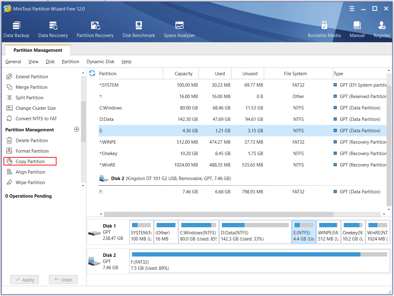This screenshot has height=296, width=394.
Task: Select the *:WinRE partition row
Action: pos(242,165)
